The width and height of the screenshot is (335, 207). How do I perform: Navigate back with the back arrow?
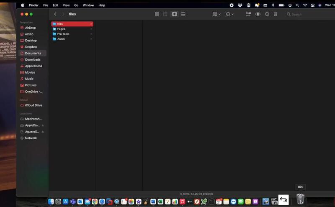[x=55, y=14]
